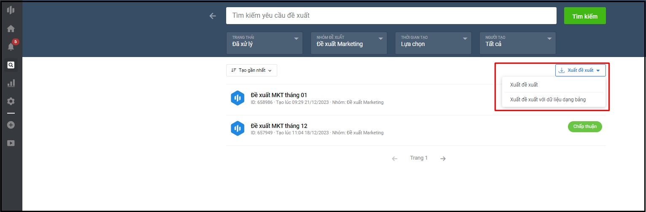
Task: Click icon of Đề xuất MKT tháng 01
Action: 238,98
